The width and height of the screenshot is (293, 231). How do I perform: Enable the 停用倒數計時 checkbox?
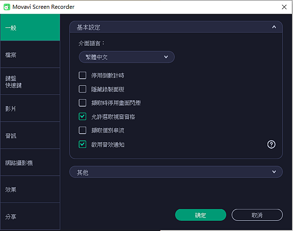[x=83, y=75]
